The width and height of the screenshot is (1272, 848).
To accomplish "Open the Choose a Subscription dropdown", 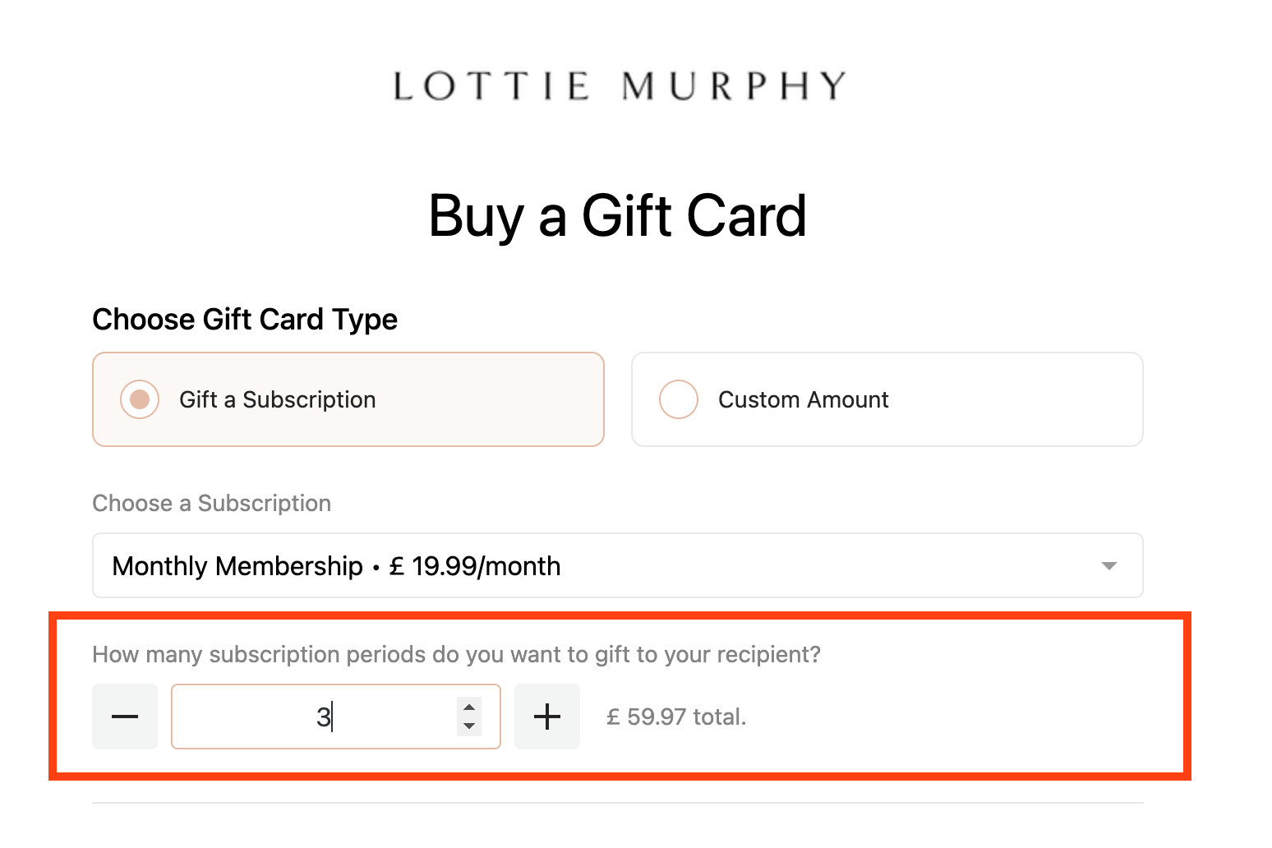I will point(617,565).
